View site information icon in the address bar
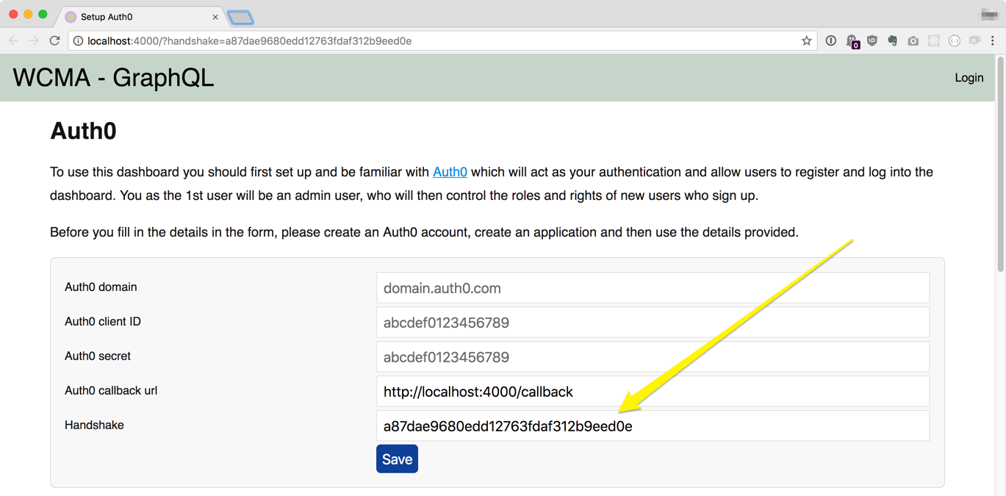1006x496 pixels. pyautogui.click(x=78, y=41)
